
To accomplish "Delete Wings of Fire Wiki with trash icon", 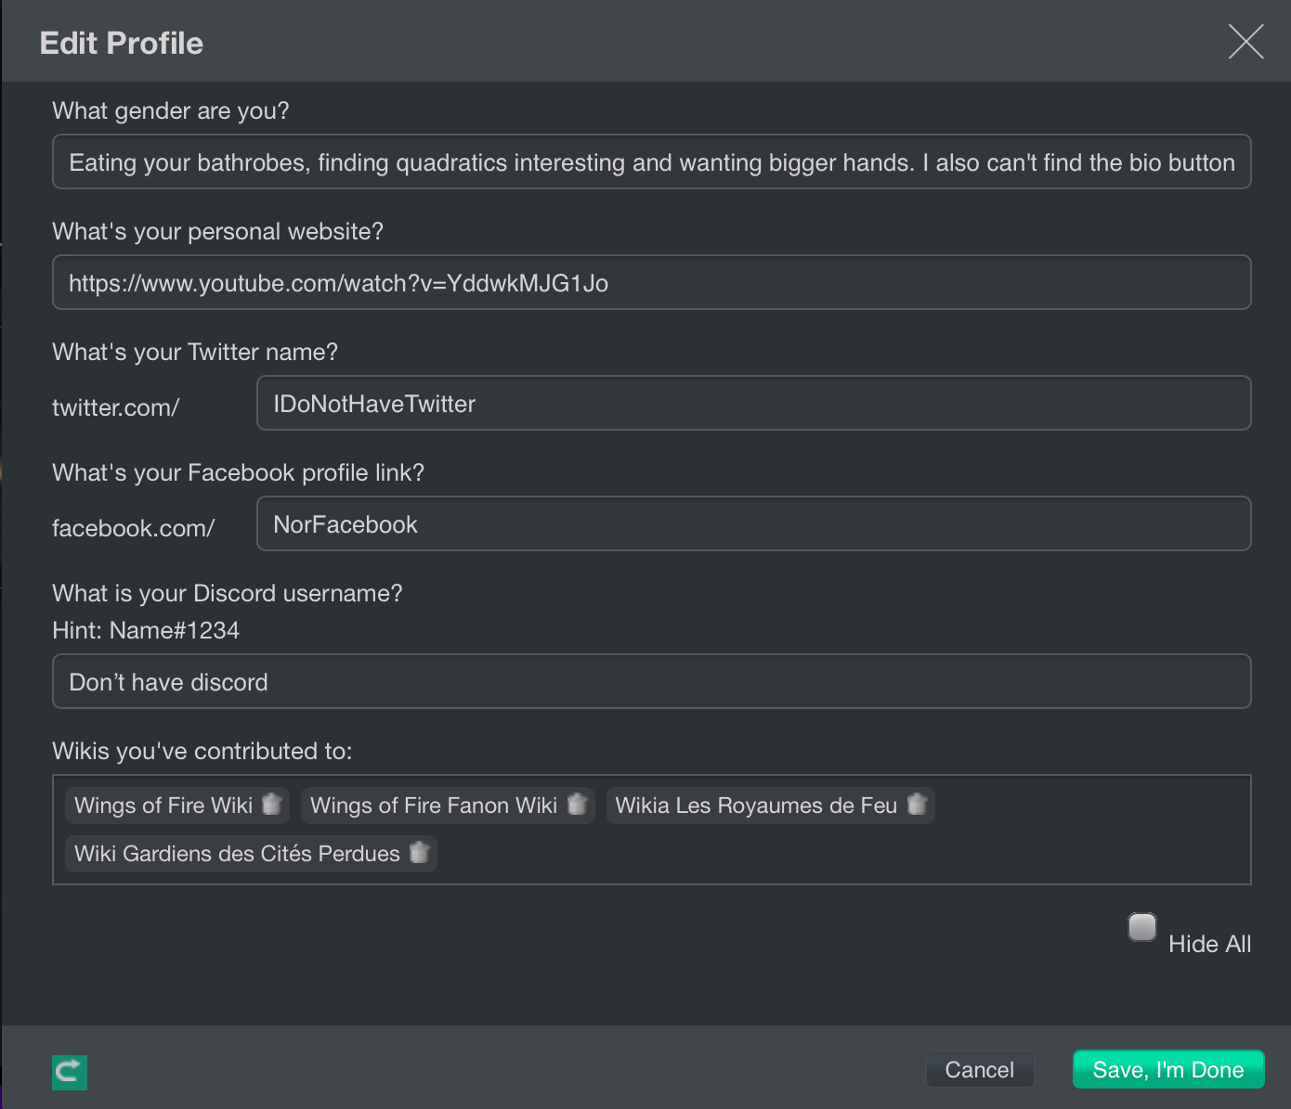I will (x=271, y=805).
